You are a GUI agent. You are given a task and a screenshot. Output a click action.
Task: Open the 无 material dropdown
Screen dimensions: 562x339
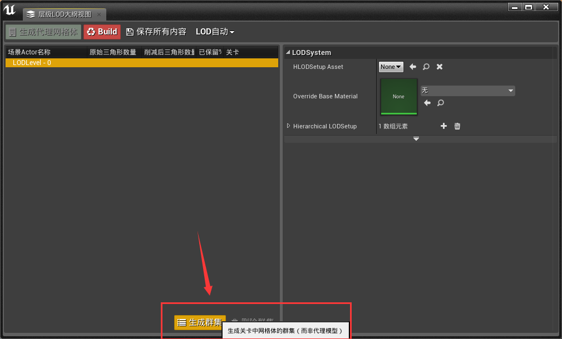click(x=468, y=91)
